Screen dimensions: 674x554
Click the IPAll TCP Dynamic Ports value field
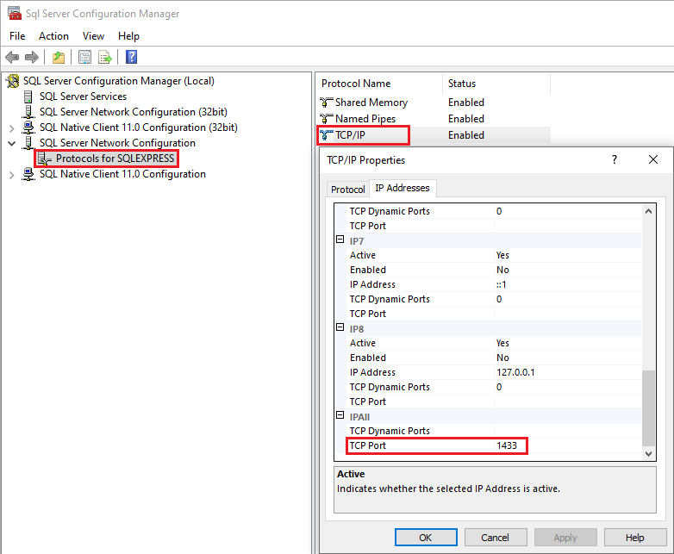coord(567,431)
